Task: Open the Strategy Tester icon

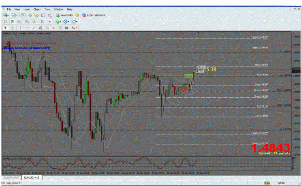Action: 50,15
